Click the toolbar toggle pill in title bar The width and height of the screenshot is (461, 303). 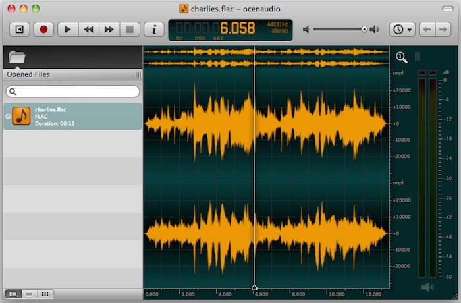tap(447, 9)
